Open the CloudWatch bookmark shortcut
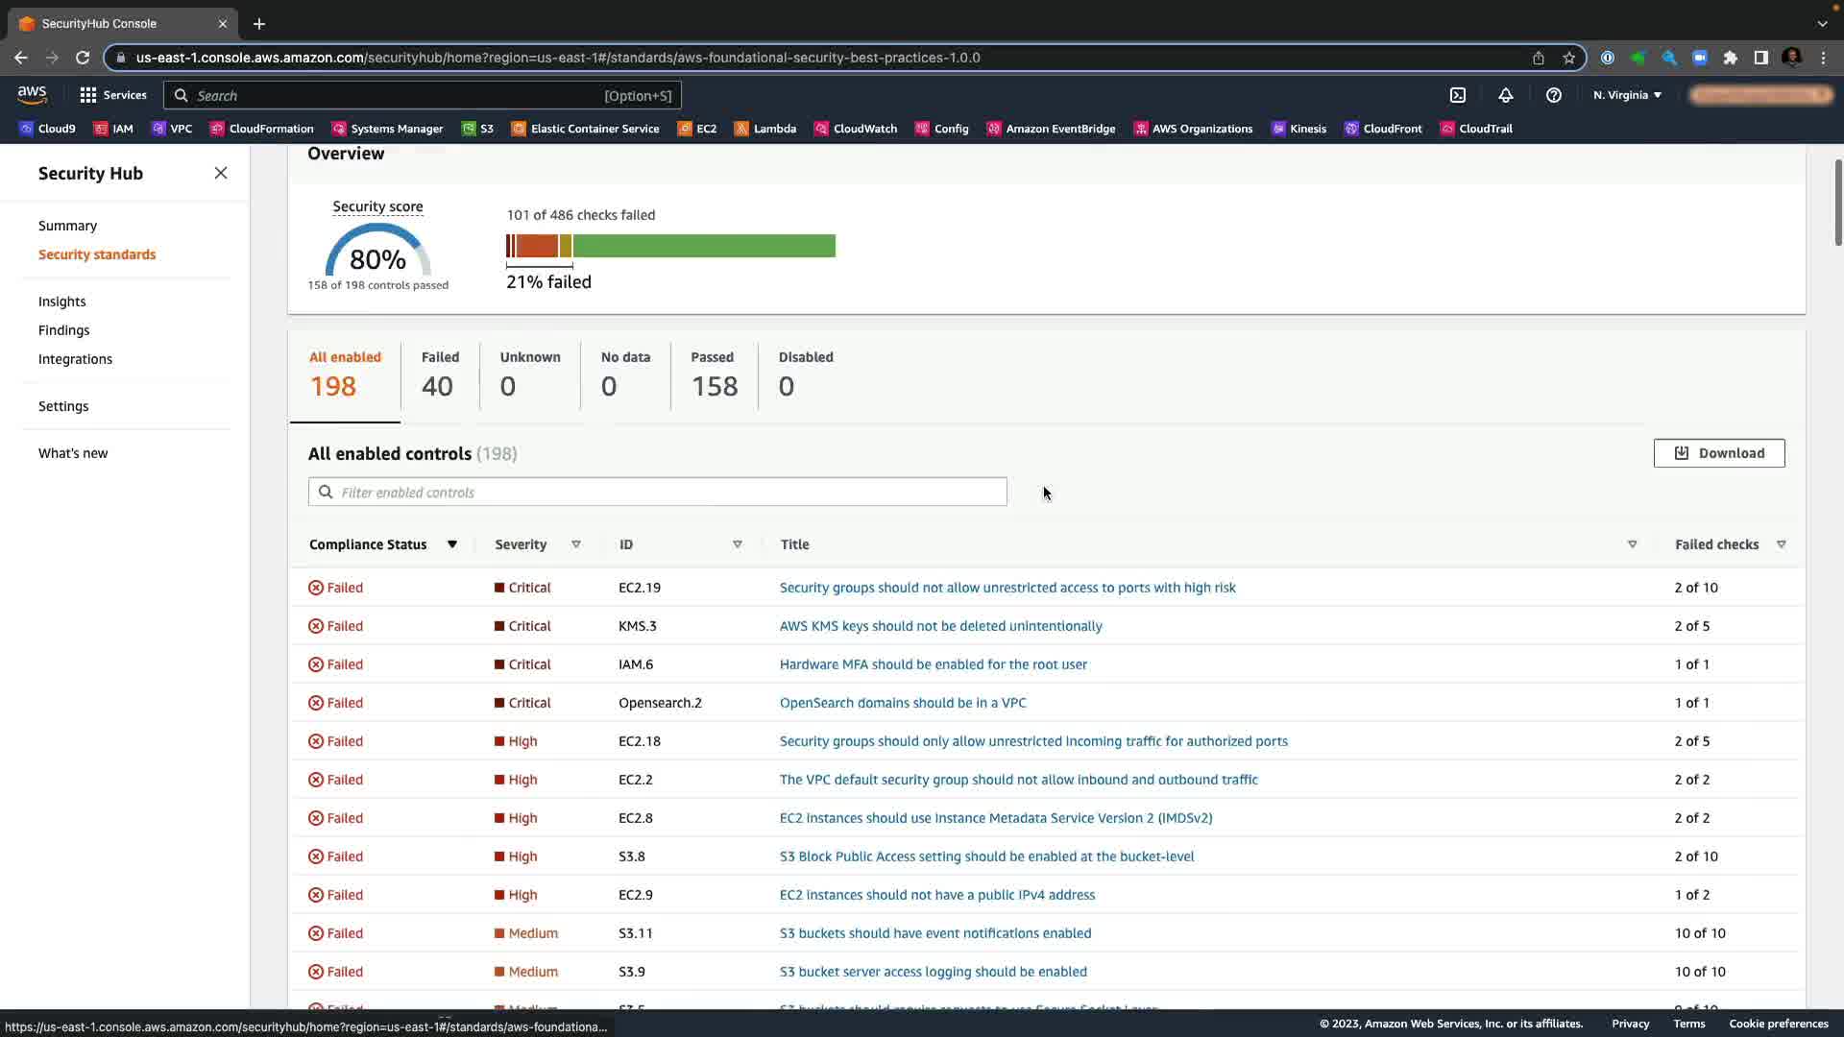The image size is (1844, 1037). 855,129
